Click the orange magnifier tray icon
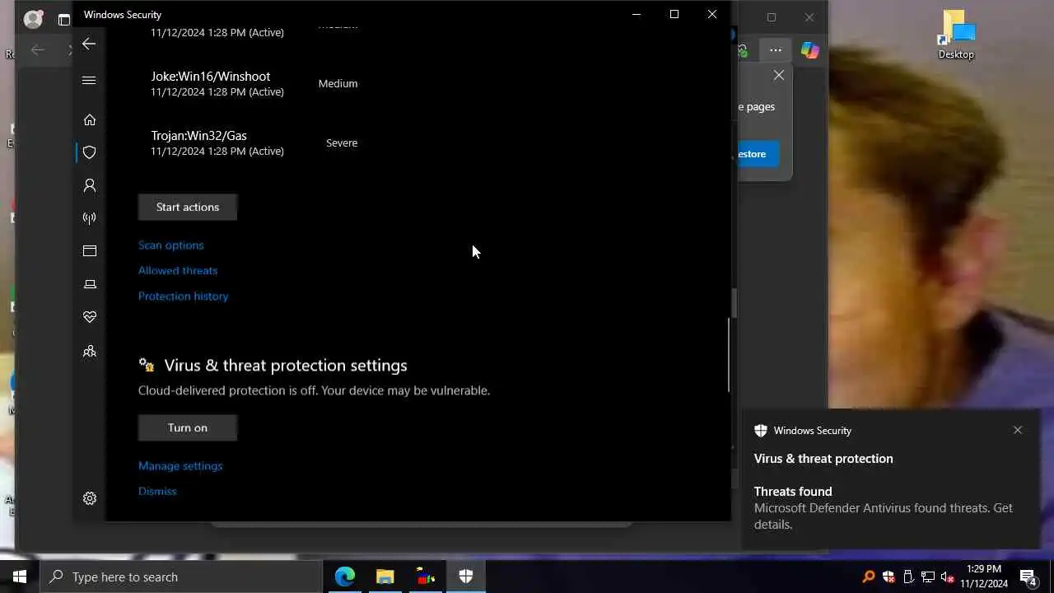 pos(868,577)
